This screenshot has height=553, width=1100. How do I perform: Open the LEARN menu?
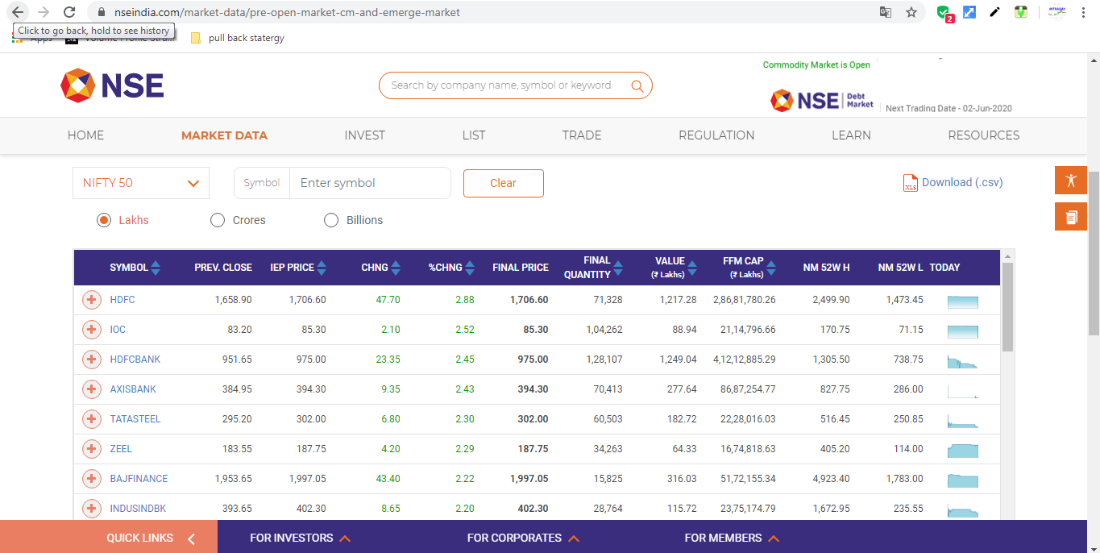[851, 135]
